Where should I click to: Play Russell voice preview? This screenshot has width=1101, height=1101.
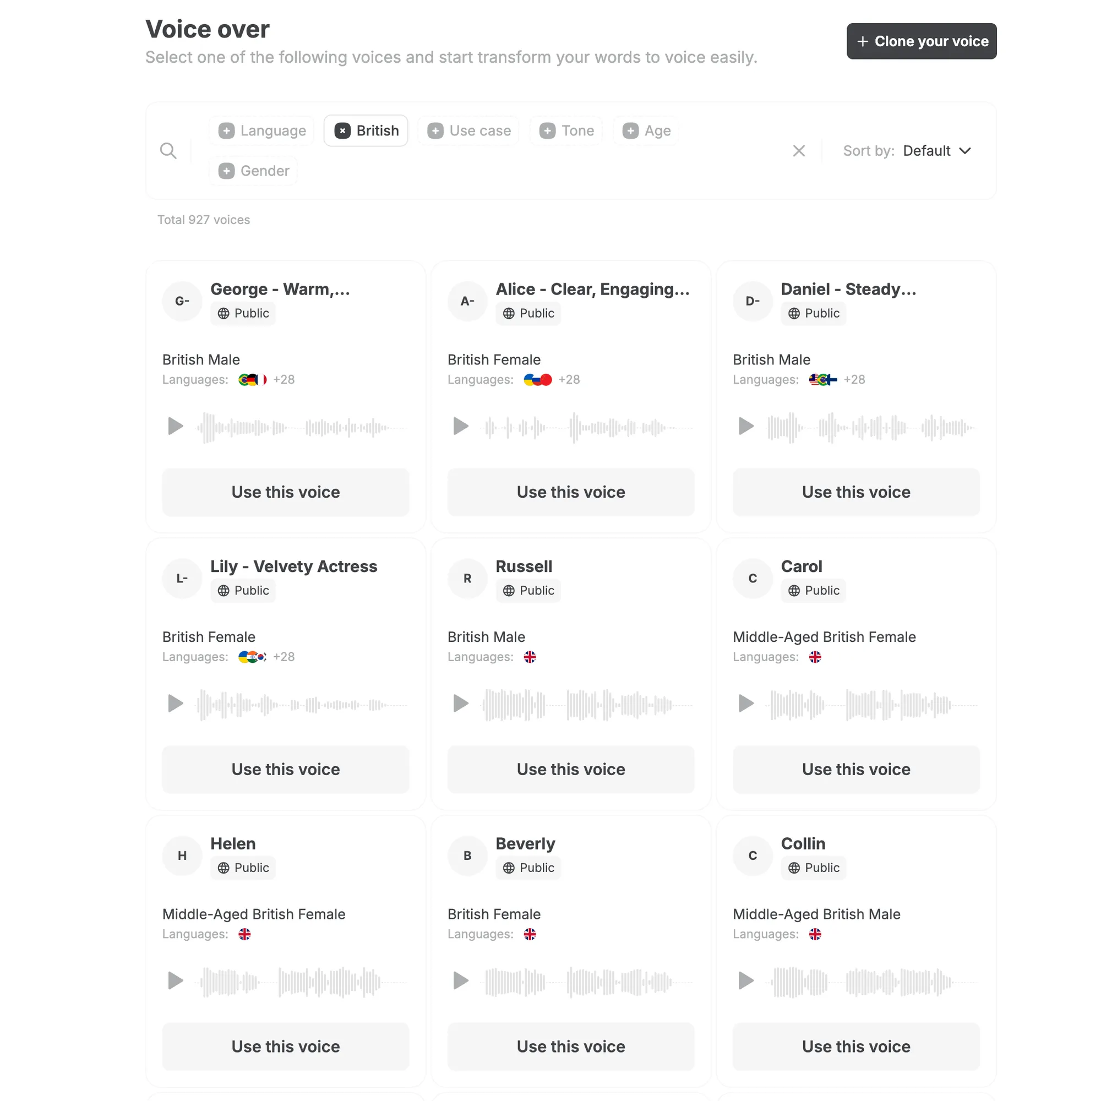click(x=460, y=703)
